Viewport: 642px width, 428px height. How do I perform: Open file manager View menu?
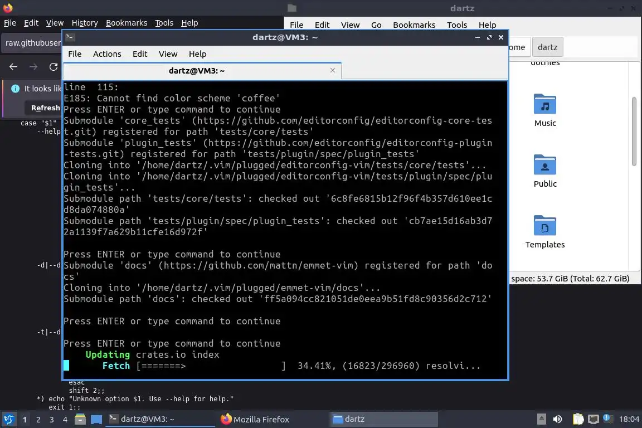pos(350,25)
